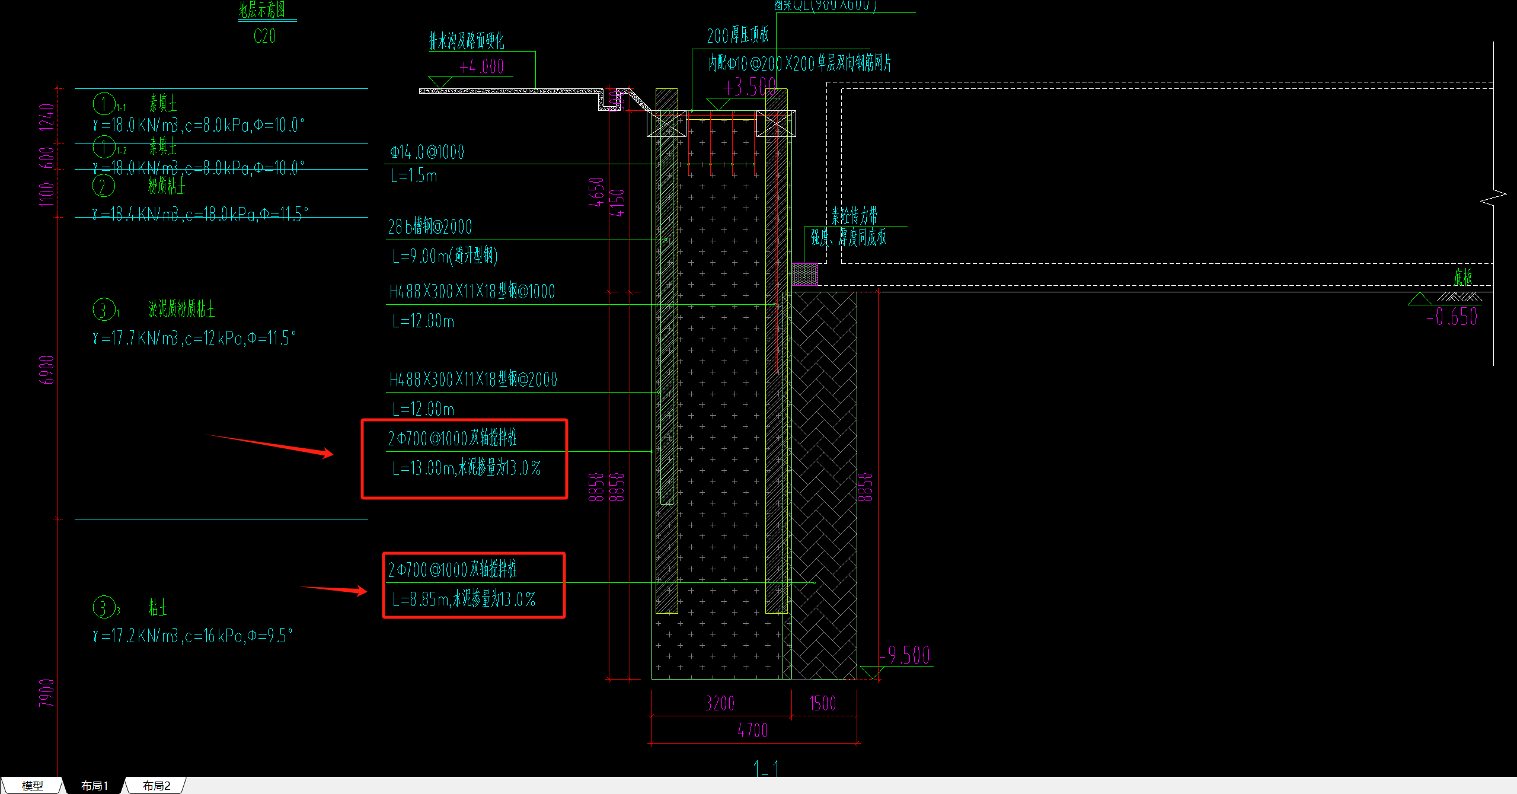Select the 内配Φ10@200X200 rebar mesh note
This screenshot has width=1517, height=794.
tap(800, 63)
